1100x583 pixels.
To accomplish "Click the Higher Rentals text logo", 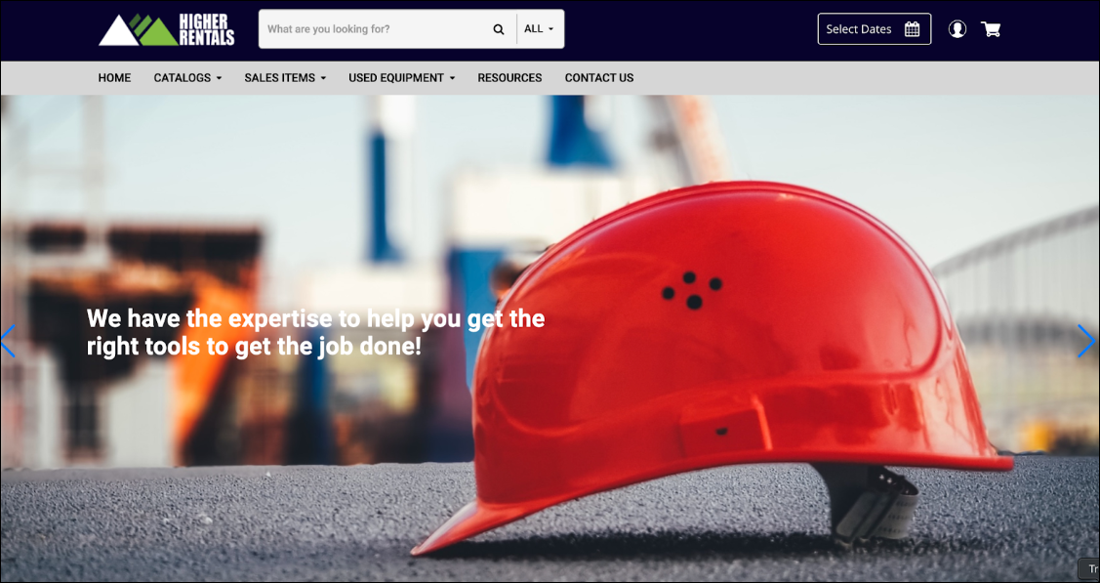I will tap(207, 29).
